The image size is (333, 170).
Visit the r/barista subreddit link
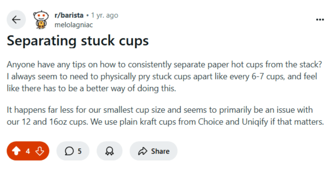[x=69, y=15]
